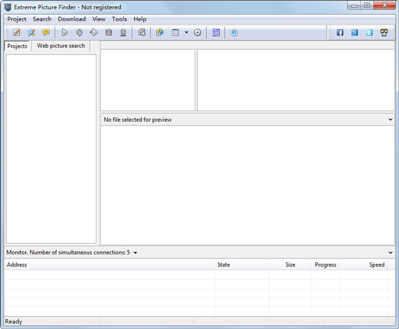The width and height of the screenshot is (399, 329).
Task: Open project properties wrench icon
Action: [31, 33]
